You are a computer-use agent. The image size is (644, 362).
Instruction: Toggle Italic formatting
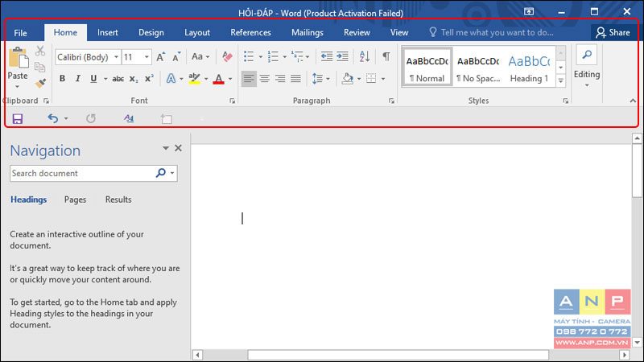[77, 78]
